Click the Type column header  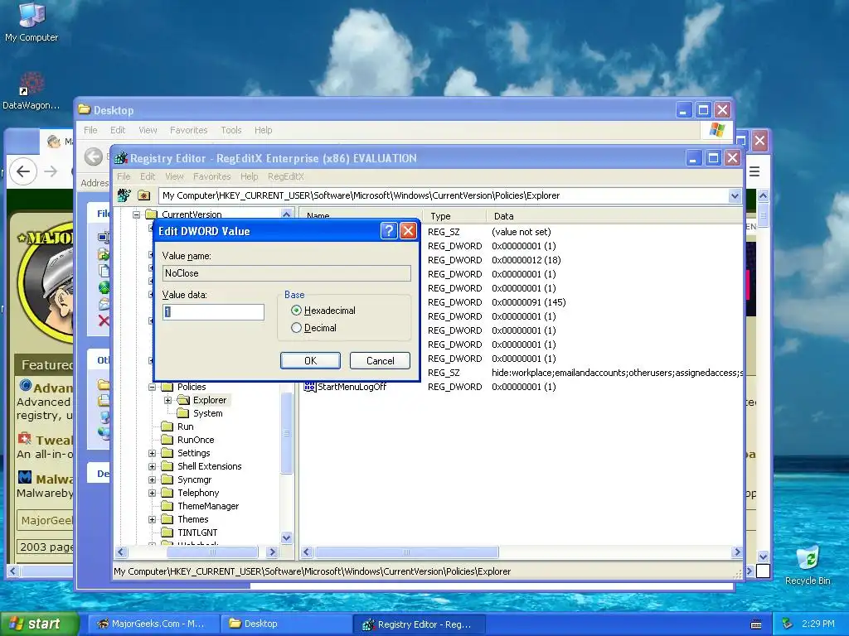[x=454, y=216]
